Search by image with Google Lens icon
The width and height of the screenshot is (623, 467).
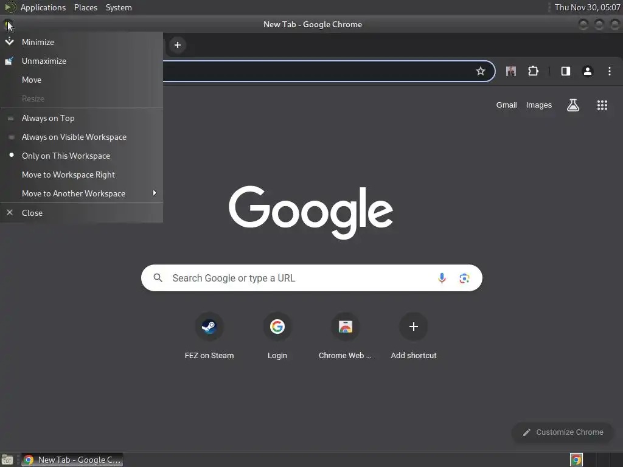click(464, 278)
